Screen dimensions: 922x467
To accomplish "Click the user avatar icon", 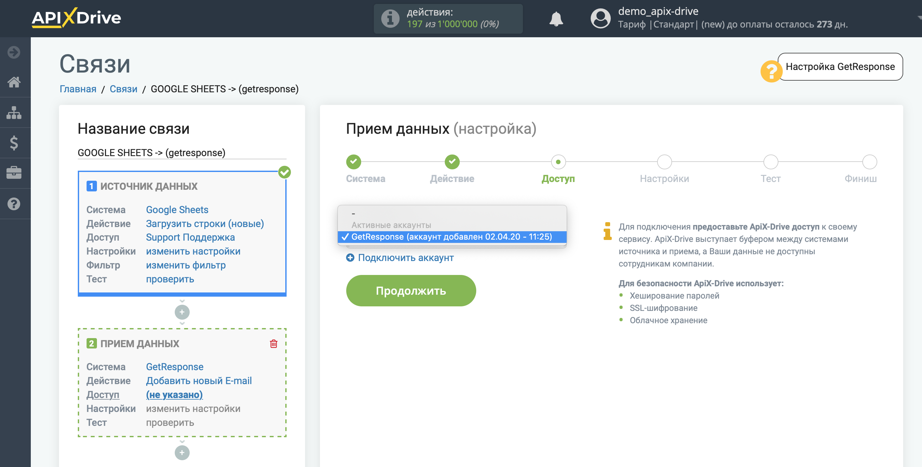I will point(600,18).
